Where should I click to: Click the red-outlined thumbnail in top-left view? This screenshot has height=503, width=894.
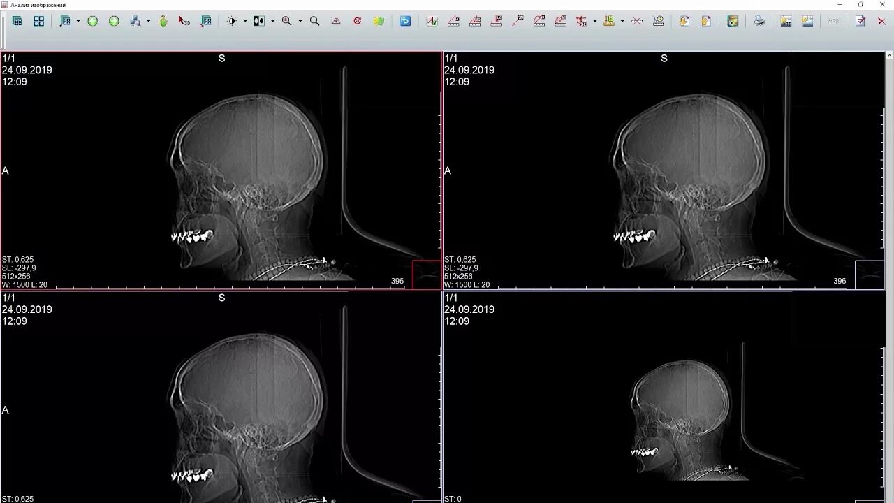[x=427, y=275]
